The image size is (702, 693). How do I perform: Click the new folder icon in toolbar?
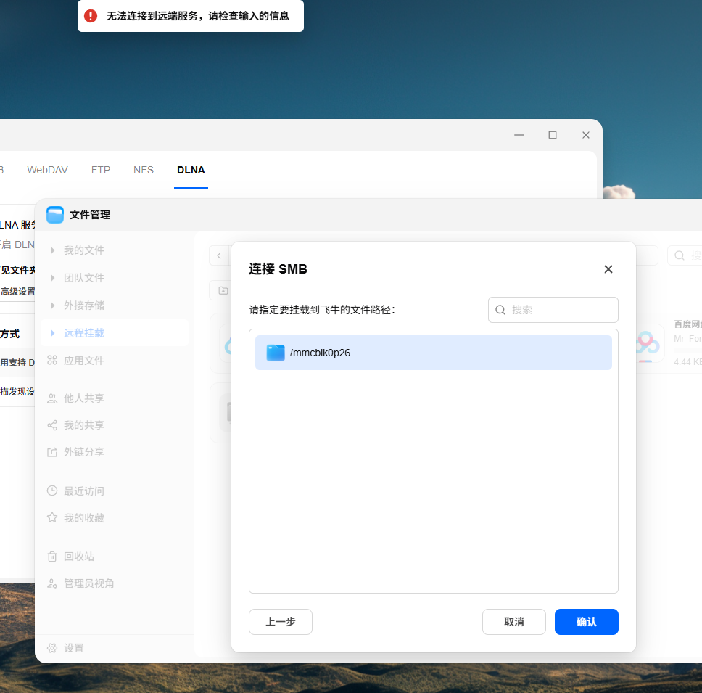223,291
